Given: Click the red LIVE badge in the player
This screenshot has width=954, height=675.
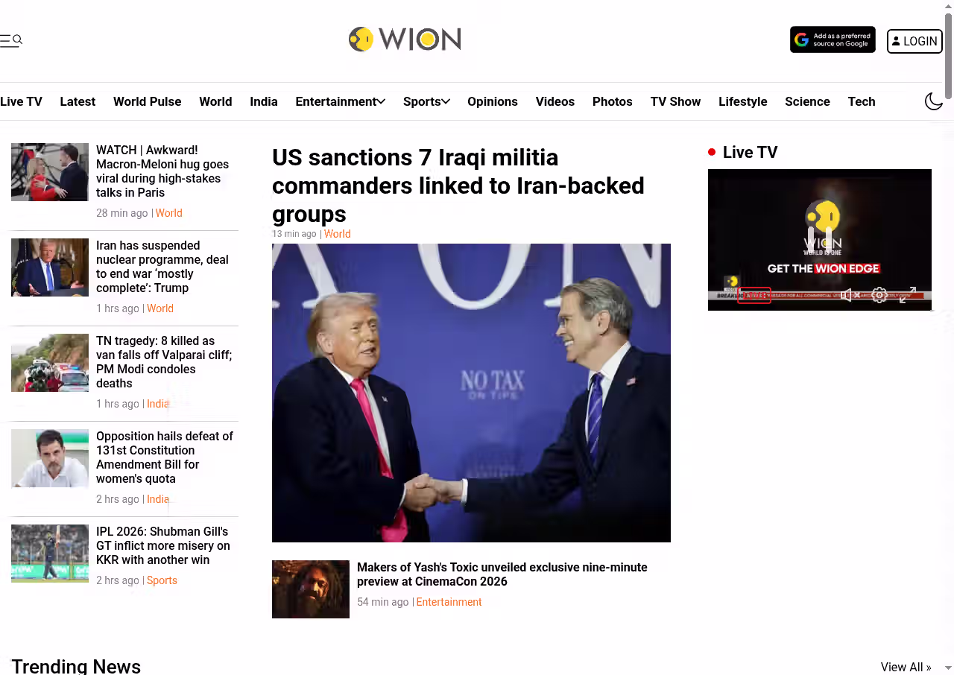Looking at the screenshot, I should coord(754,296).
